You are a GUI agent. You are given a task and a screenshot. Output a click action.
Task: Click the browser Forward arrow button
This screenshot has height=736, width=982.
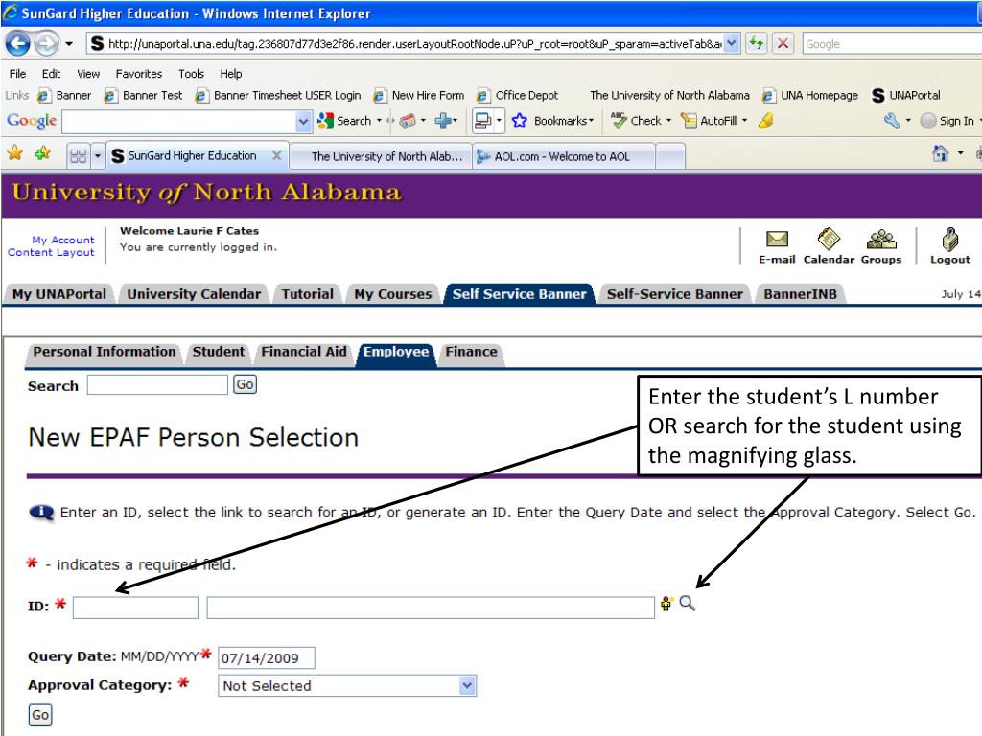click(46, 44)
